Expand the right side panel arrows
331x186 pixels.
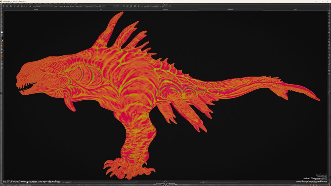pos(329,93)
